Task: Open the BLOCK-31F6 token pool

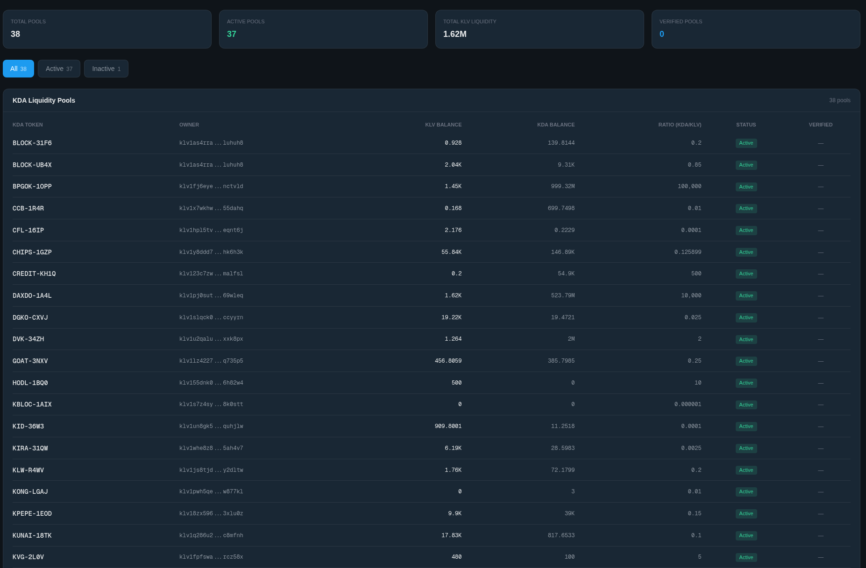Action: click(x=32, y=143)
